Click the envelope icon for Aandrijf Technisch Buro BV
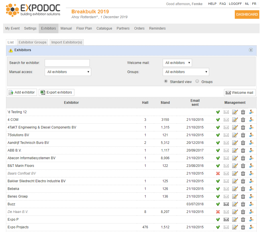263x232 pixels. (x=226, y=143)
